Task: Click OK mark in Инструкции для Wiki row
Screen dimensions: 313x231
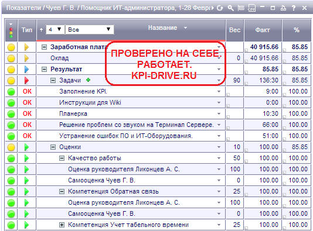Action: tap(27, 102)
